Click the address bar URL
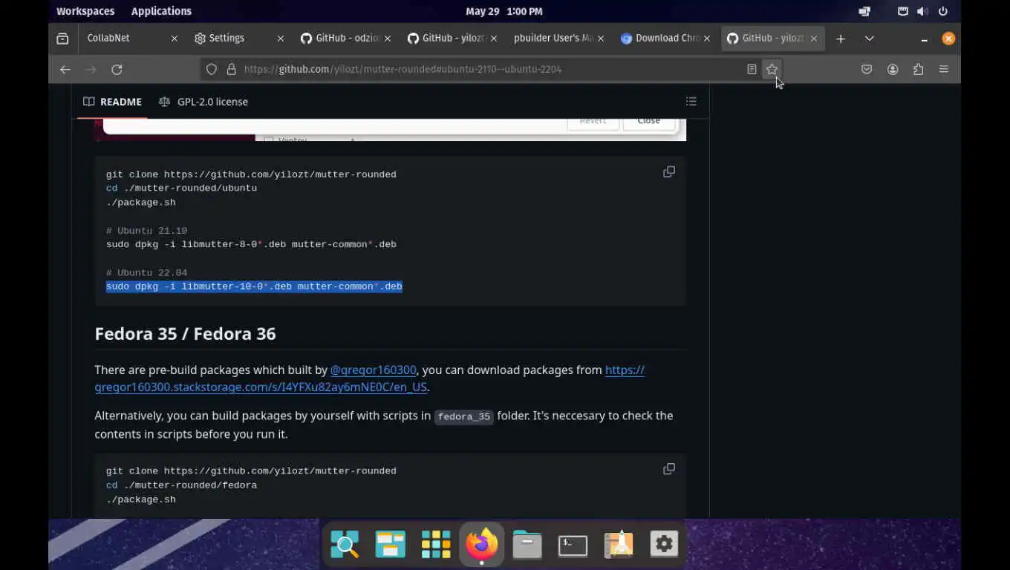 click(x=403, y=69)
